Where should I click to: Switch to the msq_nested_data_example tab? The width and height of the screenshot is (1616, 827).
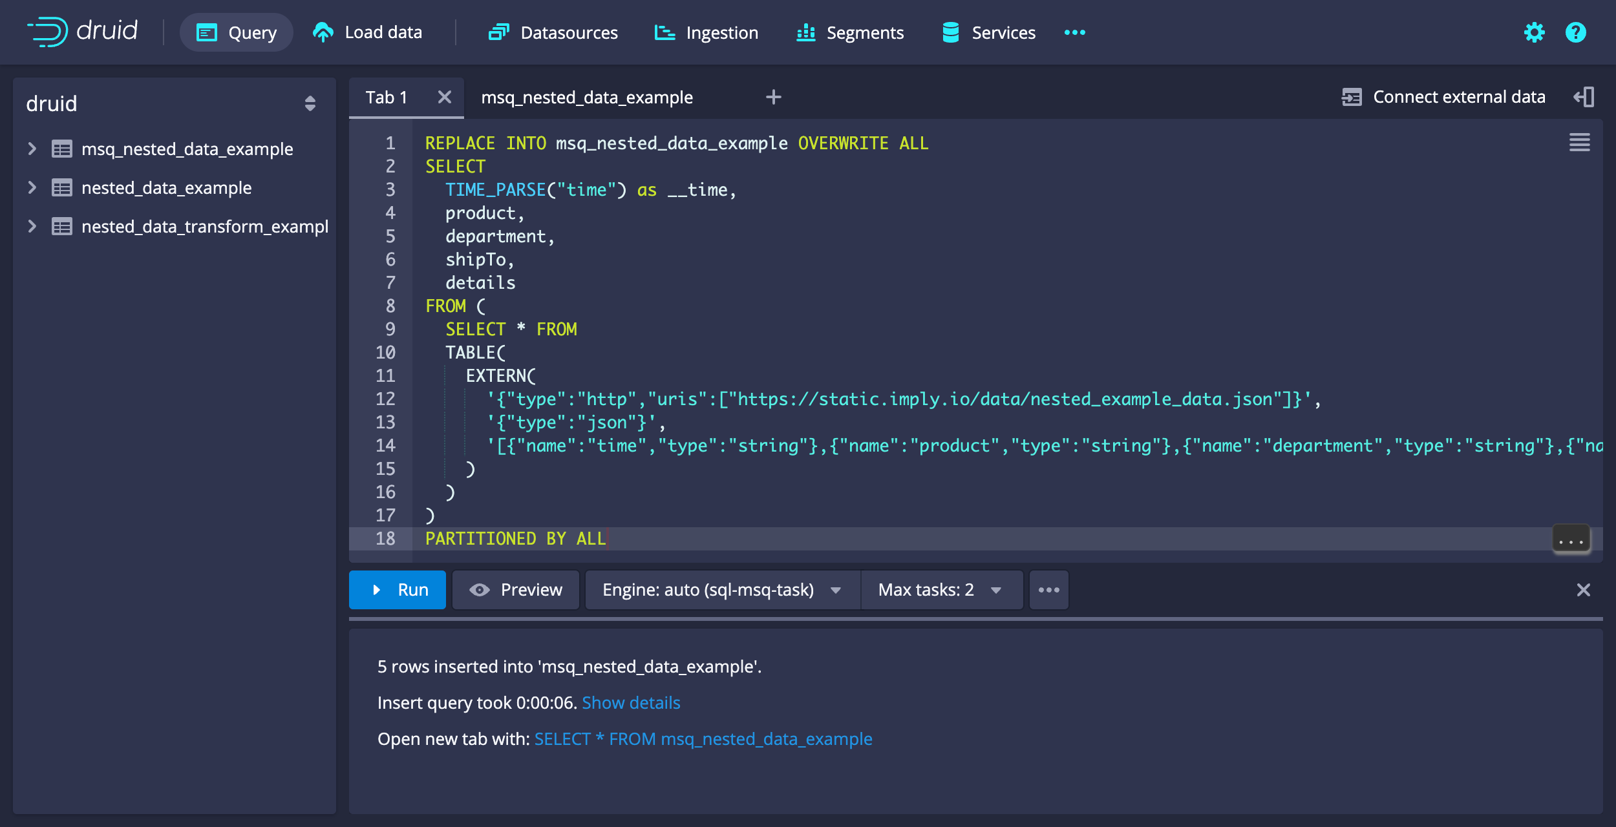586,97
